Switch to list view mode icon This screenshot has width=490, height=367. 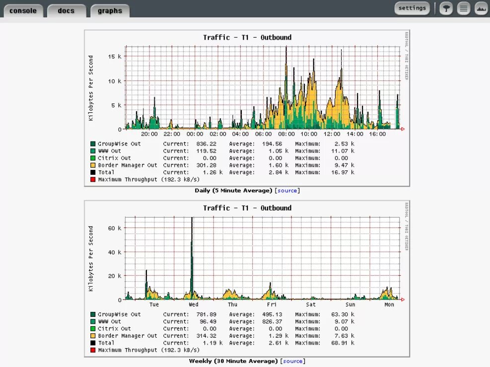pos(463,8)
